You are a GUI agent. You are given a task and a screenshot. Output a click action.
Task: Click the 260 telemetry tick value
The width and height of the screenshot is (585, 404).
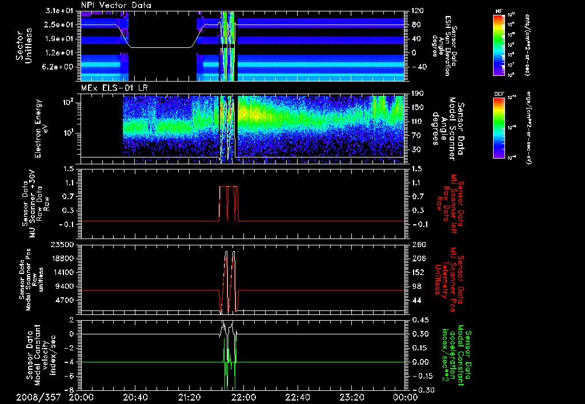(x=418, y=245)
